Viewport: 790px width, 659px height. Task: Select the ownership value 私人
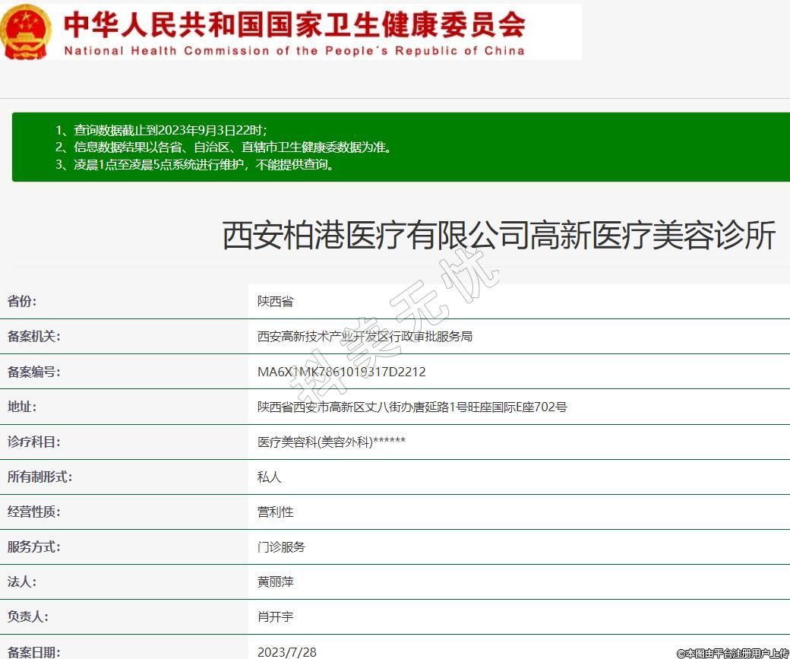click(x=270, y=477)
